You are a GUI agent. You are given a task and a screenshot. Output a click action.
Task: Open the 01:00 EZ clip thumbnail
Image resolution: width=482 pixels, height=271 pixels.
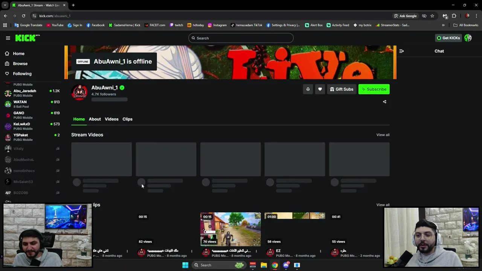(x=295, y=229)
